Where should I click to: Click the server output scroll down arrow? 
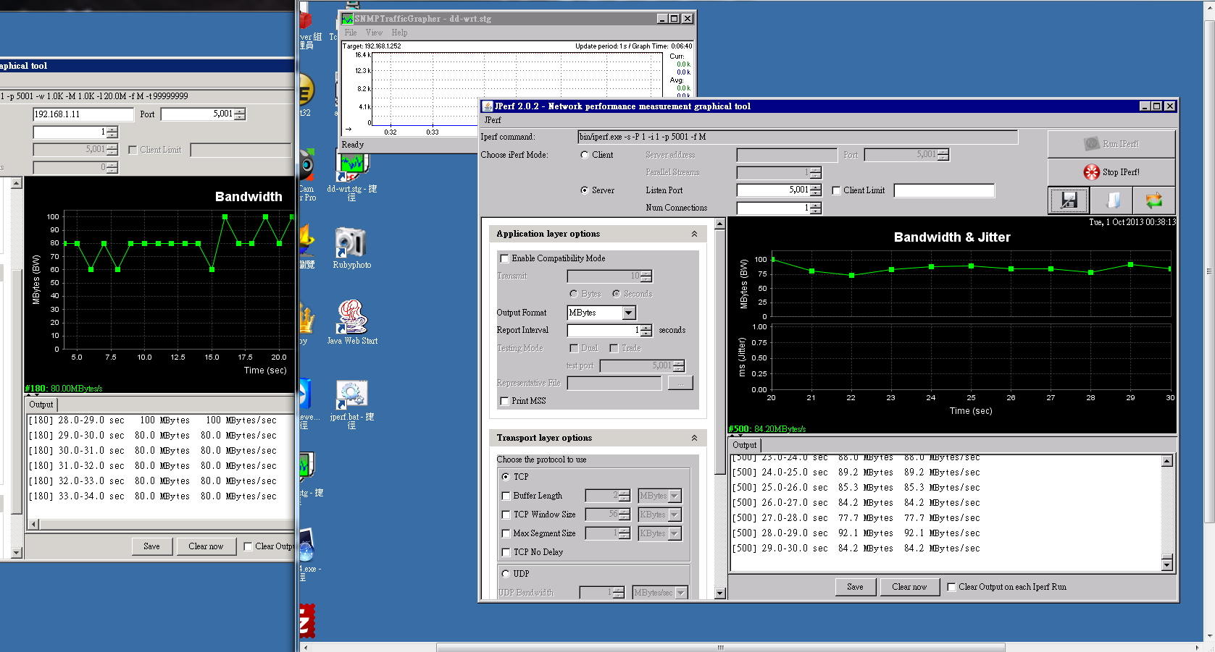pos(1166,564)
